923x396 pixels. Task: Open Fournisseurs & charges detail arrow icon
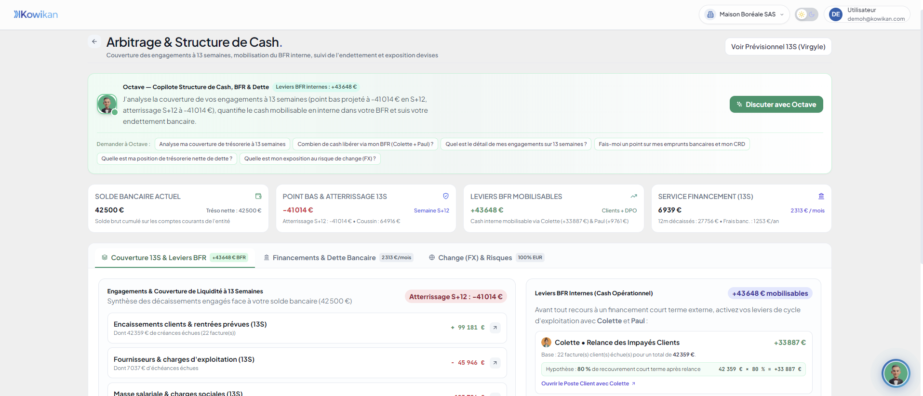pyautogui.click(x=495, y=363)
